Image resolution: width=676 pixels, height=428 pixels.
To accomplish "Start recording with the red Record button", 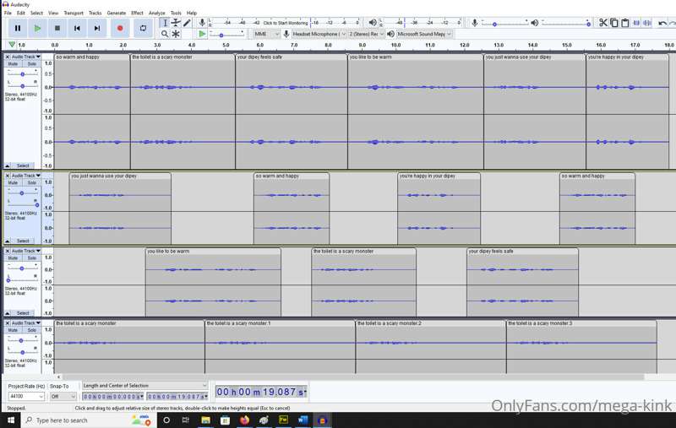I will click(x=120, y=29).
